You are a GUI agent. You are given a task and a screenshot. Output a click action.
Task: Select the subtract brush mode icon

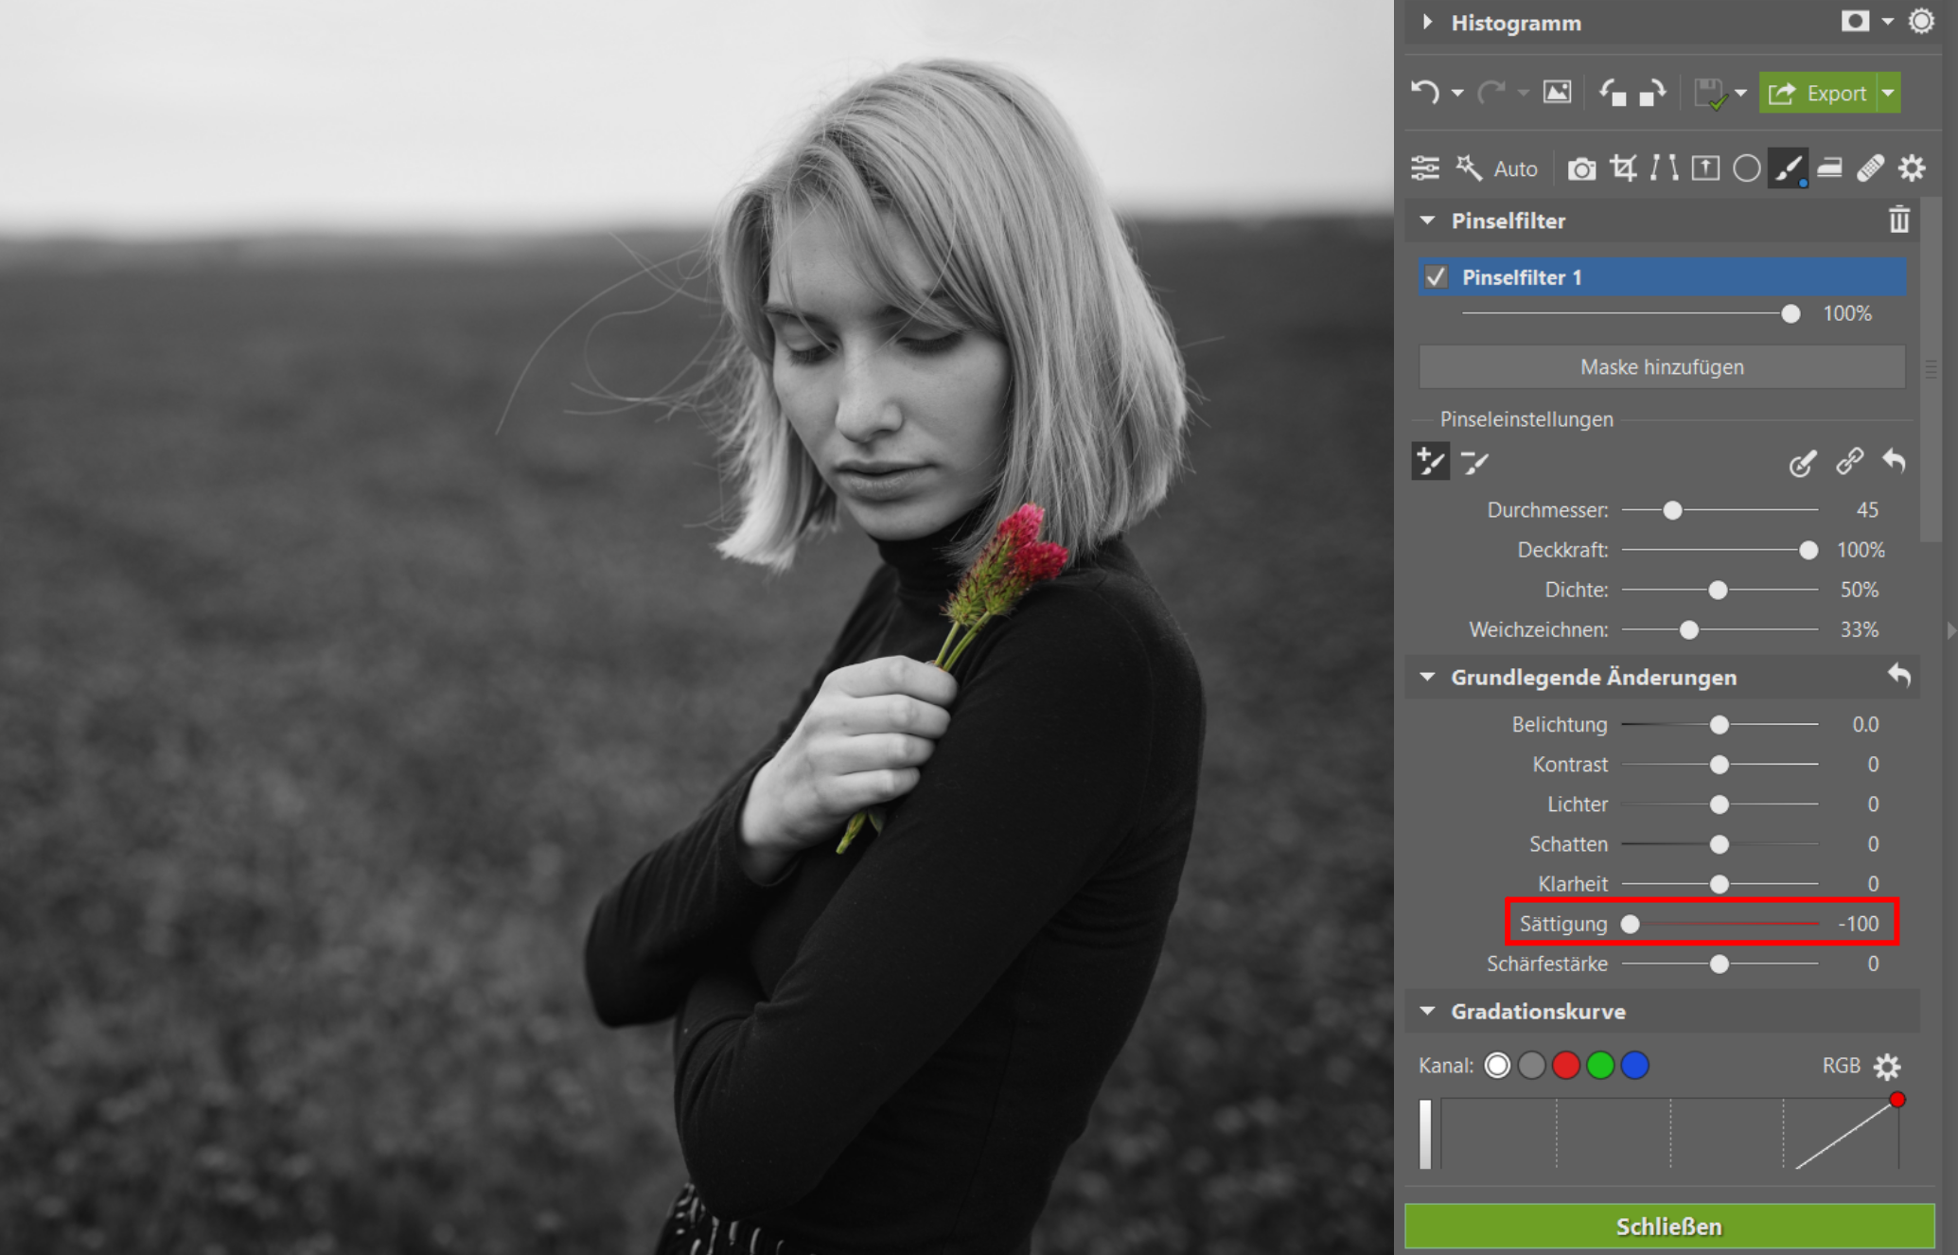click(1474, 463)
